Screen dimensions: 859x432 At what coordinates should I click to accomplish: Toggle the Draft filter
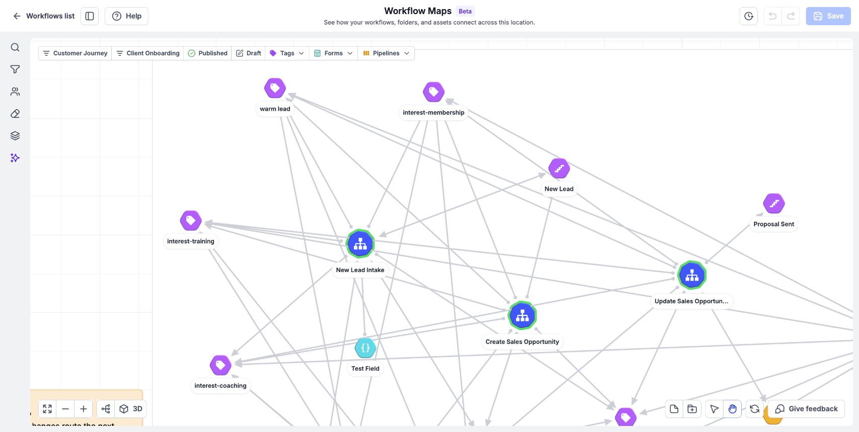(x=249, y=53)
